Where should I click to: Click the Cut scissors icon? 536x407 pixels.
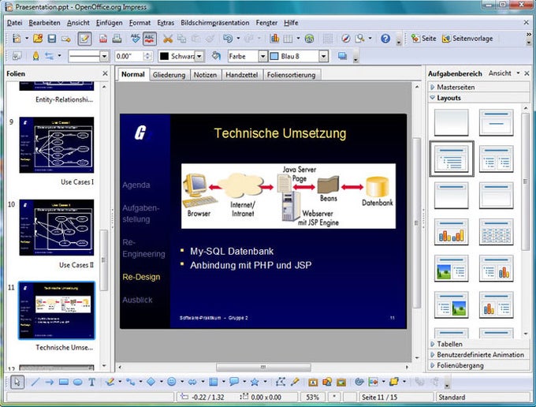pyautogui.click(x=167, y=39)
